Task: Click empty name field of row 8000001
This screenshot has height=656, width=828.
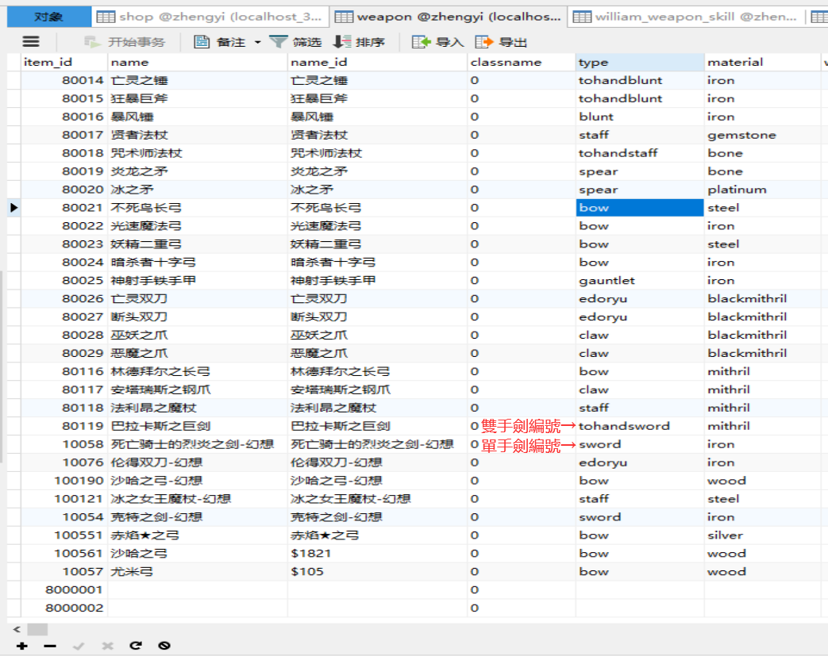Action: coord(198,589)
